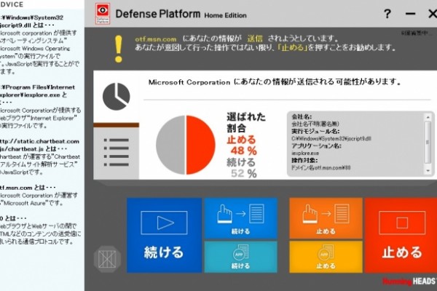Click the Humming HEADS logo
Screen dimensions: 437x291
pos(409,282)
